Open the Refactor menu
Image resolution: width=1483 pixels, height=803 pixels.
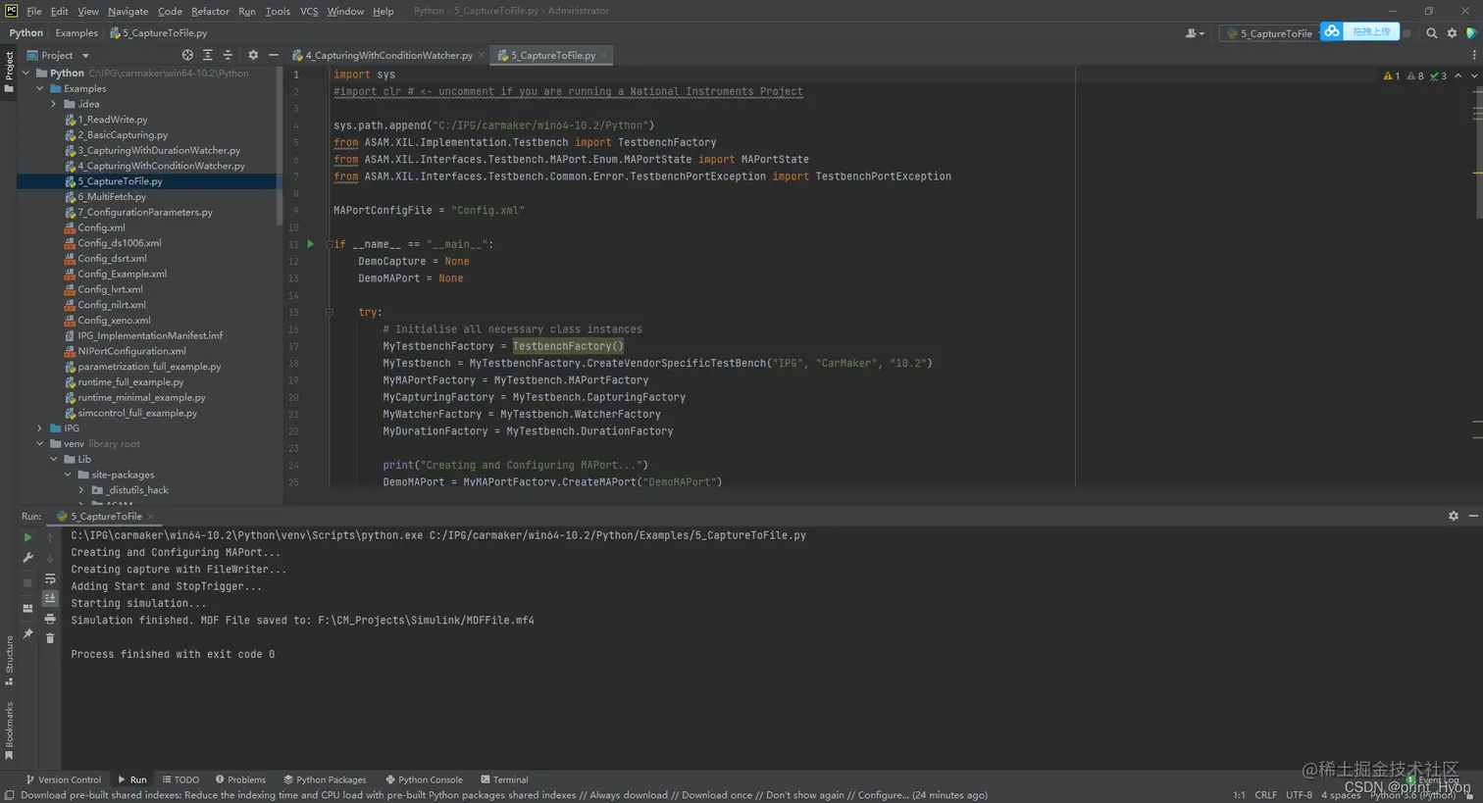[210, 11]
